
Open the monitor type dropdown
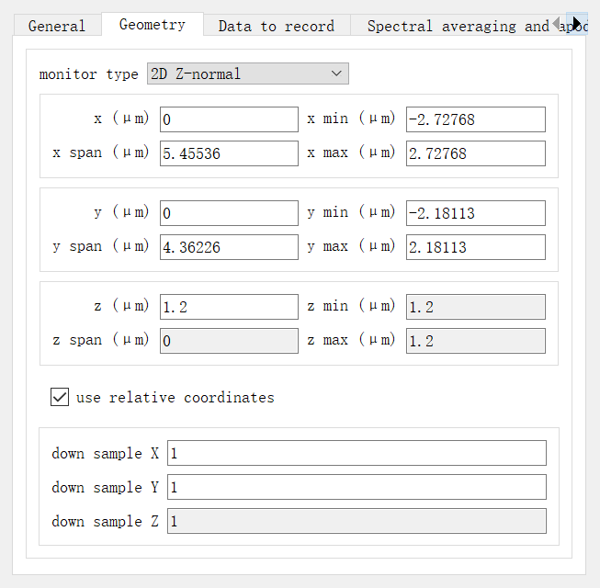coord(247,73)
